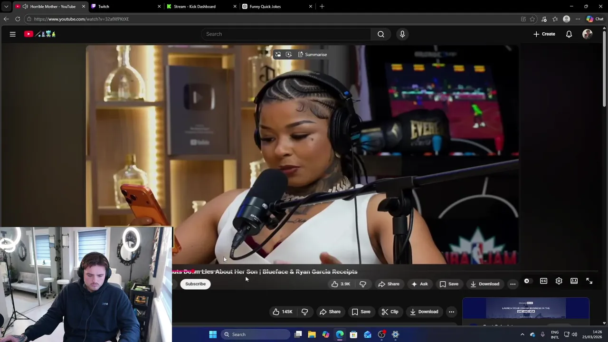Dislike the video next to 145K
The image size is (608, 342).
point(305,312)
